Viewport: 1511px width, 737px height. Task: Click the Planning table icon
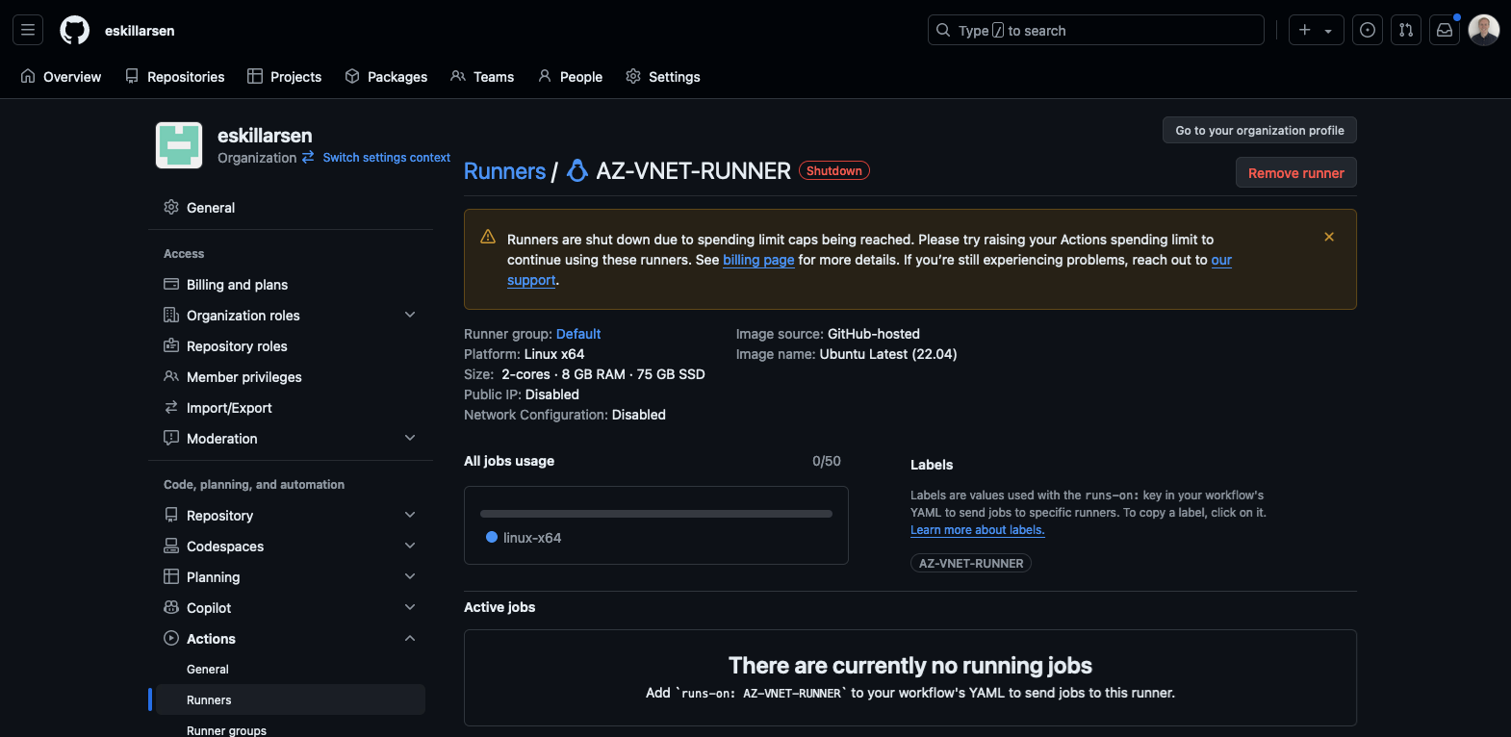click(171, 576)
